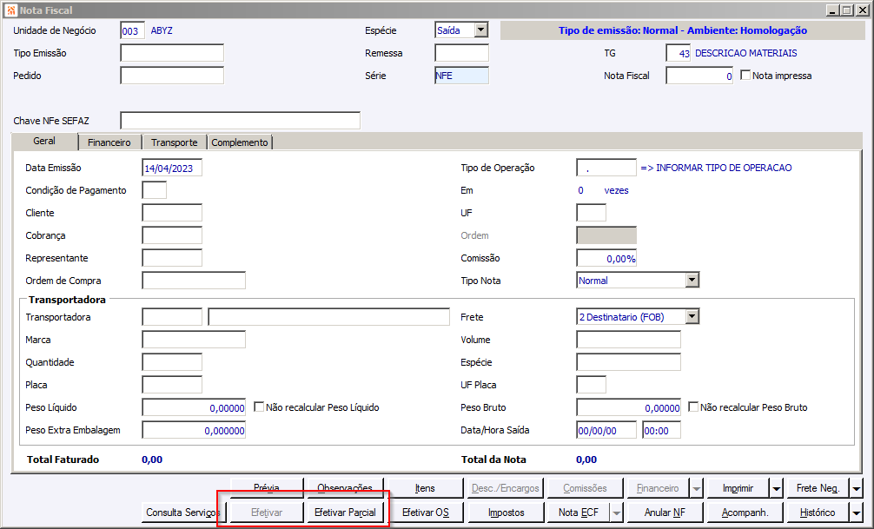This screenshot has height=529, width=874.
Task: Focus the Nota Fiscal number field
Action: [x=699, y=76]
